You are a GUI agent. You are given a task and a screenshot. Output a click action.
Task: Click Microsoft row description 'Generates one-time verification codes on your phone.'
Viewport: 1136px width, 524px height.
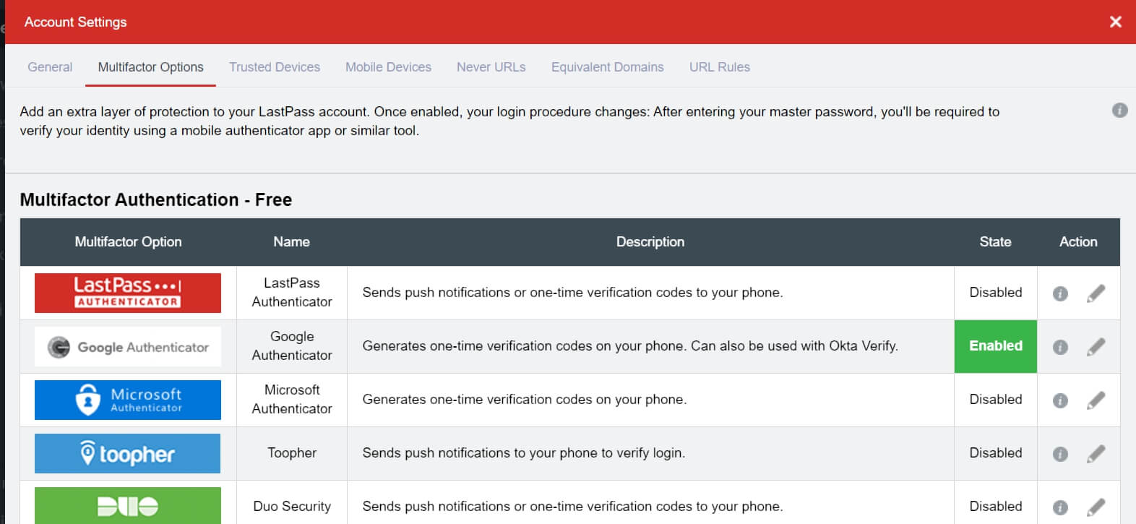point(525,400)
